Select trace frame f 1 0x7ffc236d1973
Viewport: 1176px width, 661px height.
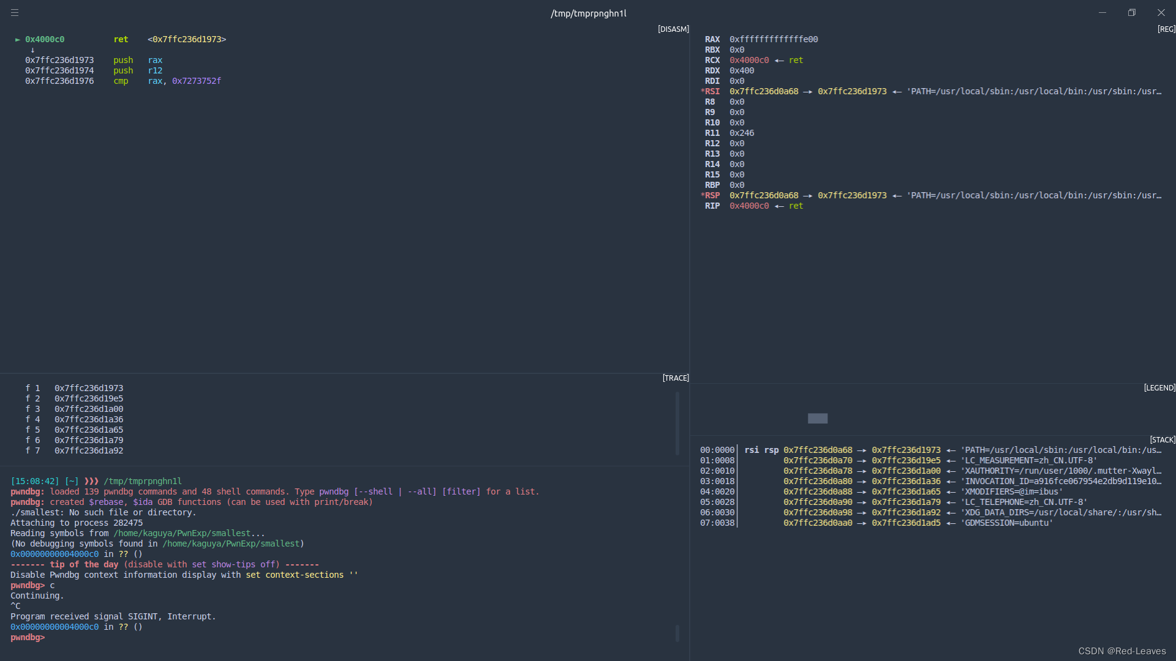[74, 388]
